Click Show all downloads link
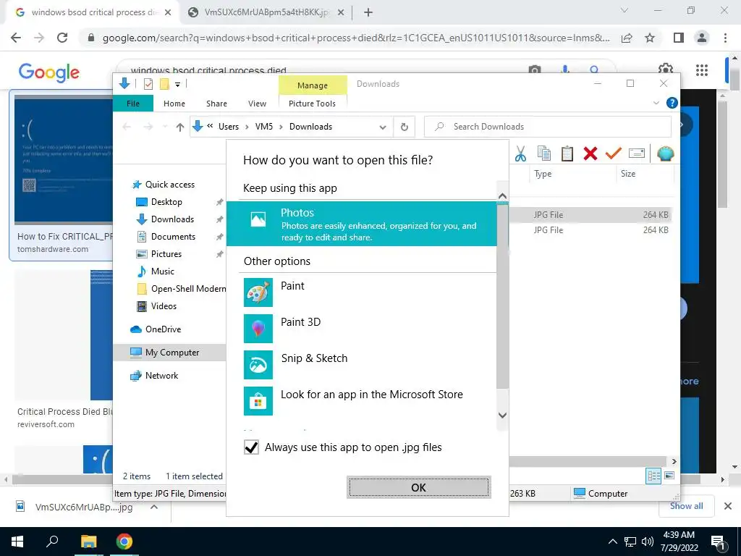Screen dimensions: 741x556 (686, 506)
